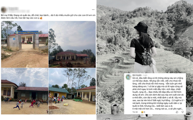The image size is (193, 120).
Task: Click the hugging emoji ending the post text
Action: pos(41,18)
